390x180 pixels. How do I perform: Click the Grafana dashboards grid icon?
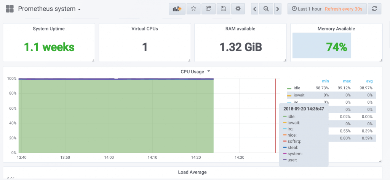[x=10, y=9]
